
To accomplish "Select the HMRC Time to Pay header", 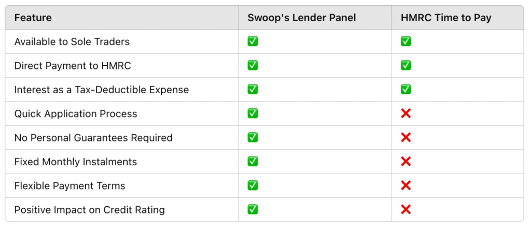I will (446, 18).
